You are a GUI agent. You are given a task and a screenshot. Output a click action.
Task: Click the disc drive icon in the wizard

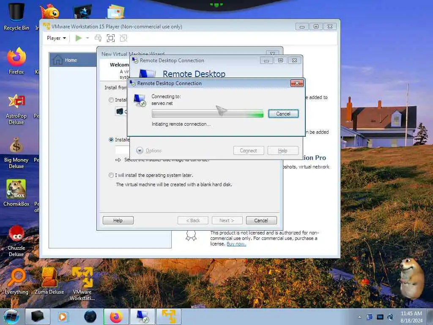[120, 111]
